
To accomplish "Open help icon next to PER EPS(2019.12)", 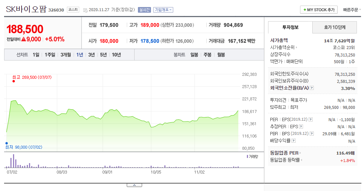I will pyautogui.click(x=310, y=120).
